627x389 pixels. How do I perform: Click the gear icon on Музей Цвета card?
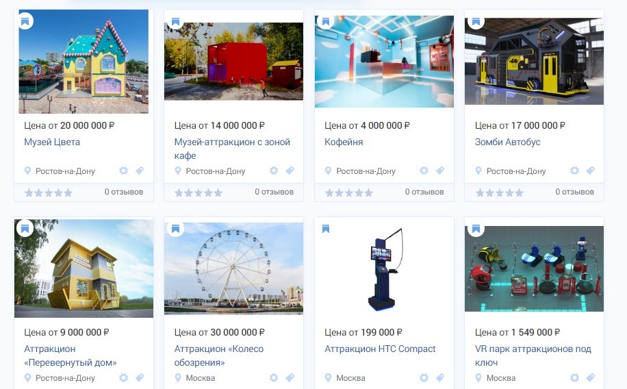(124, 171)
